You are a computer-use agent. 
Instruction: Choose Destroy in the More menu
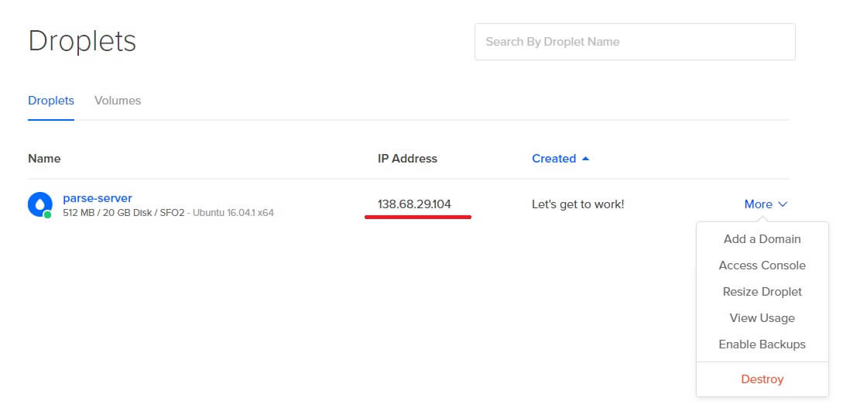[762, 379]
